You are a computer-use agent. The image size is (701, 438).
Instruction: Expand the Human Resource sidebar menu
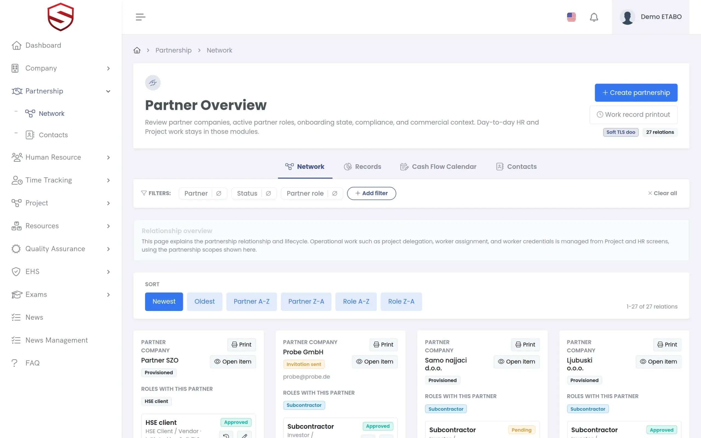[61, 157]
